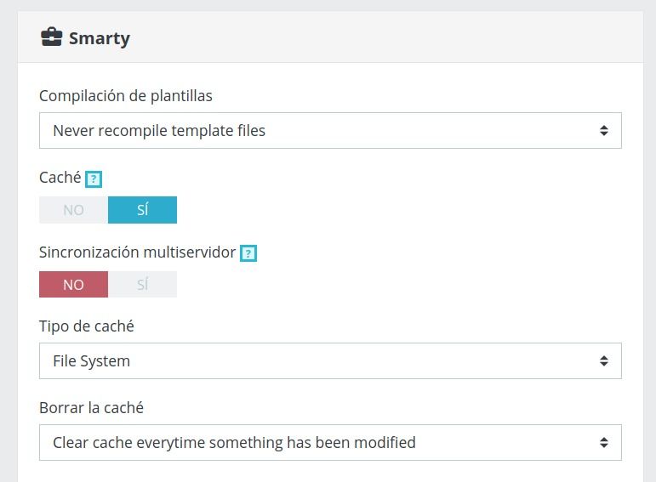This screenshot has width=656, height=482.
Task: Click the gray Smarty panel header bar
Action: 330,37
